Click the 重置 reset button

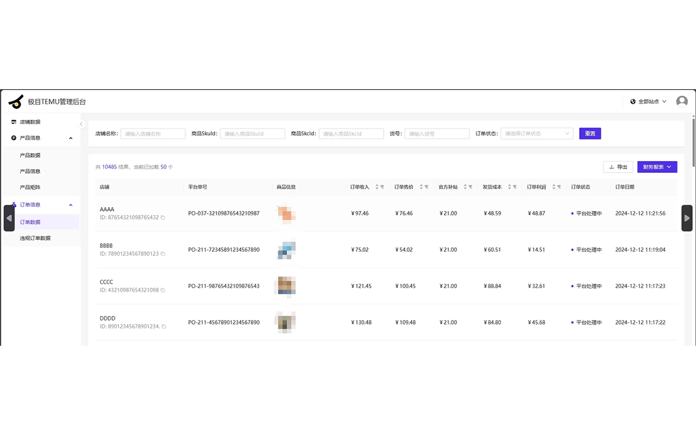coord(590,134)
